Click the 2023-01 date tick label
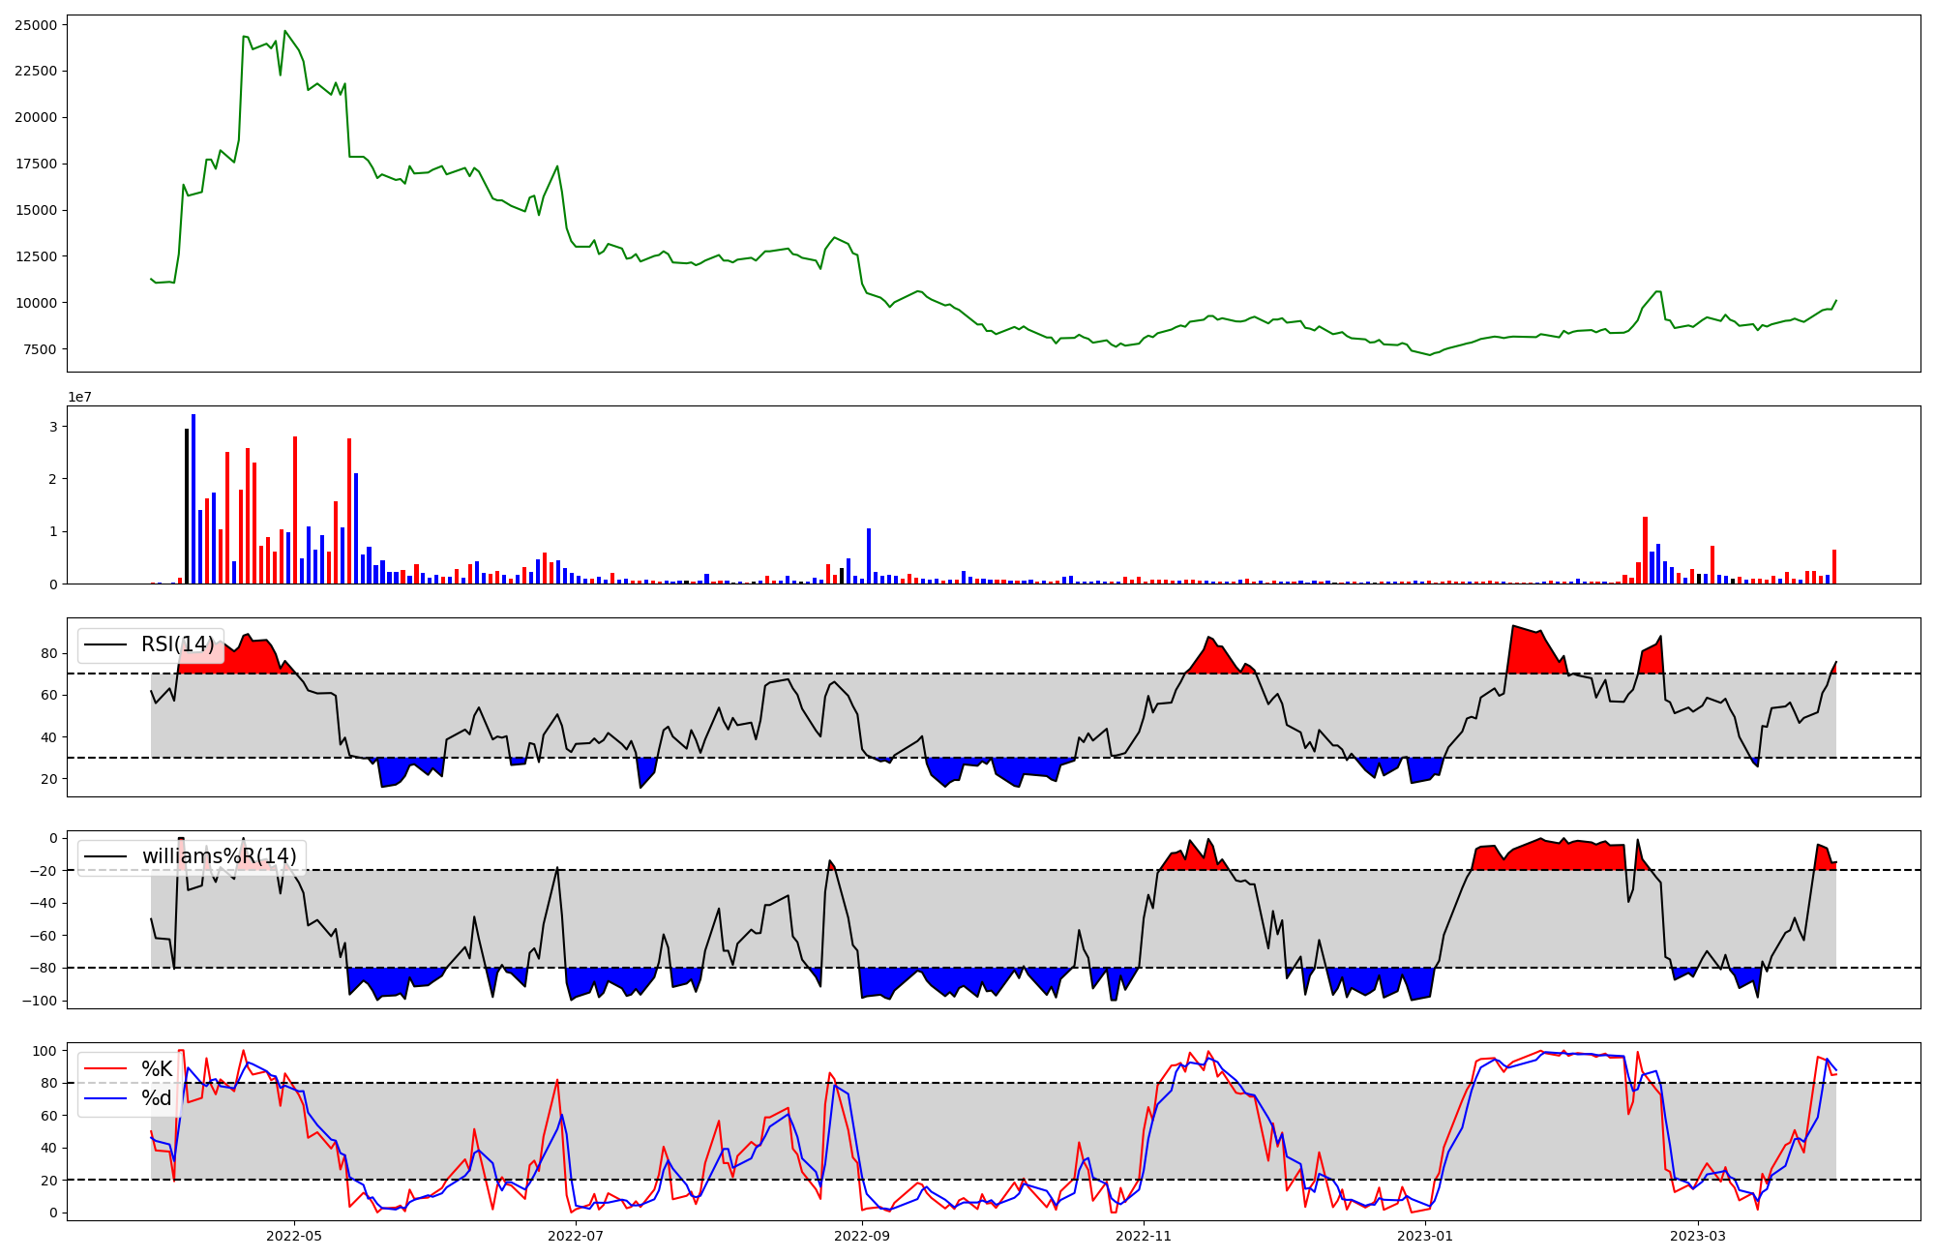The width and height of the screenshot is (1935, 1258). (x=1425, y=1236)
